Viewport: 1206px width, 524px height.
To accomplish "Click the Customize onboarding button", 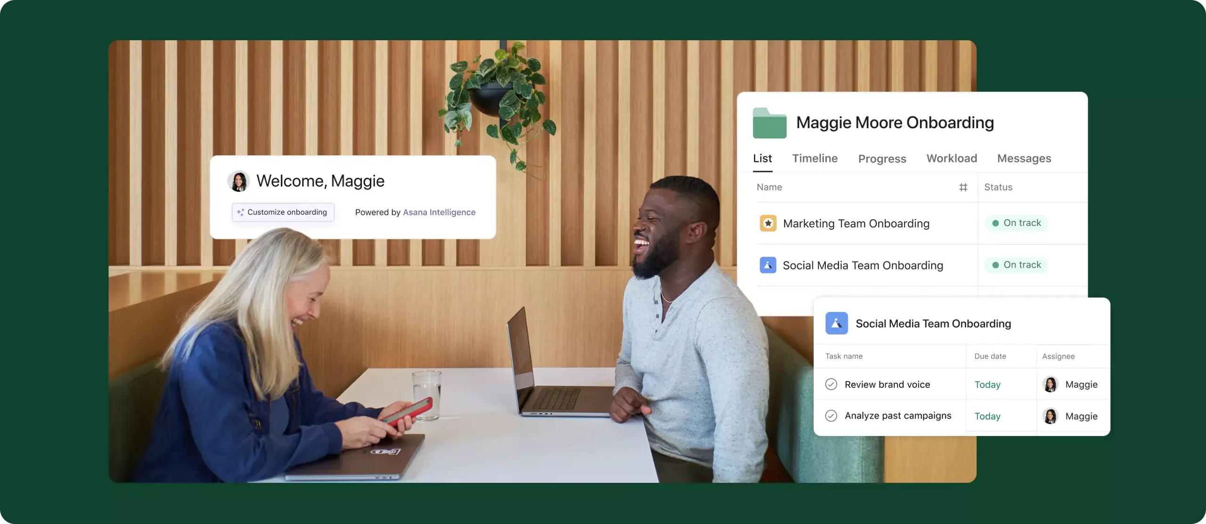I will click(x=282, y=212).
